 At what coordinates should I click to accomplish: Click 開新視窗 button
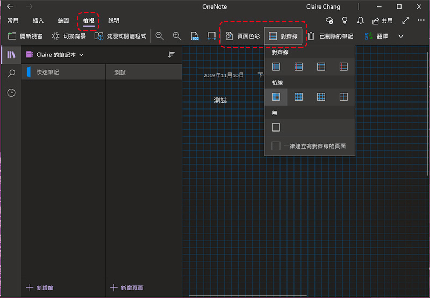(x=25, y=36)
